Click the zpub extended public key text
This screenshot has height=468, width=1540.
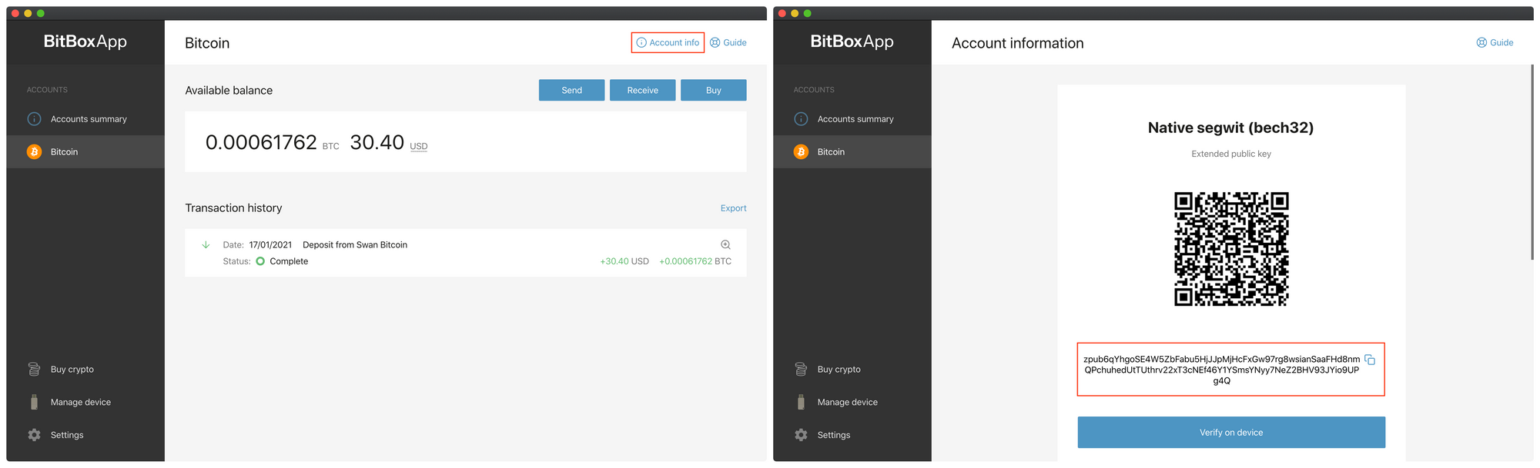(1221, 370)
